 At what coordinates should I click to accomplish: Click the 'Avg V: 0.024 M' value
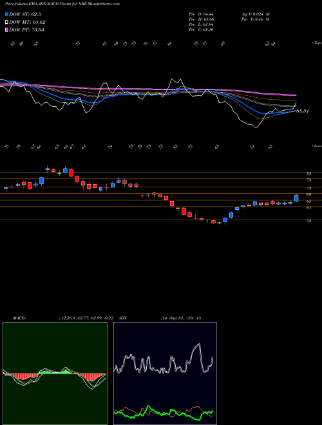tap(255, 14)
